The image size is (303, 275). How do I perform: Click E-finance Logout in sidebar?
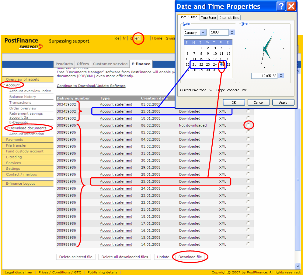(20, 183)
